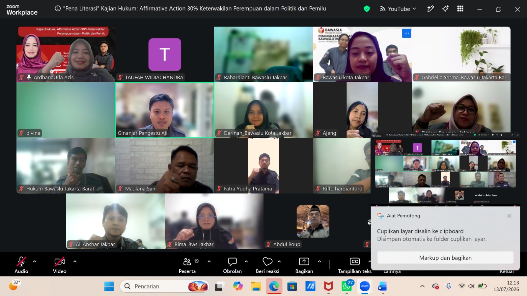Click the Derinah_Bawaslu Kota Jakbar name label
Viewport: 527px width, 296px height.
pyautogui.click(x=258, y=133)
